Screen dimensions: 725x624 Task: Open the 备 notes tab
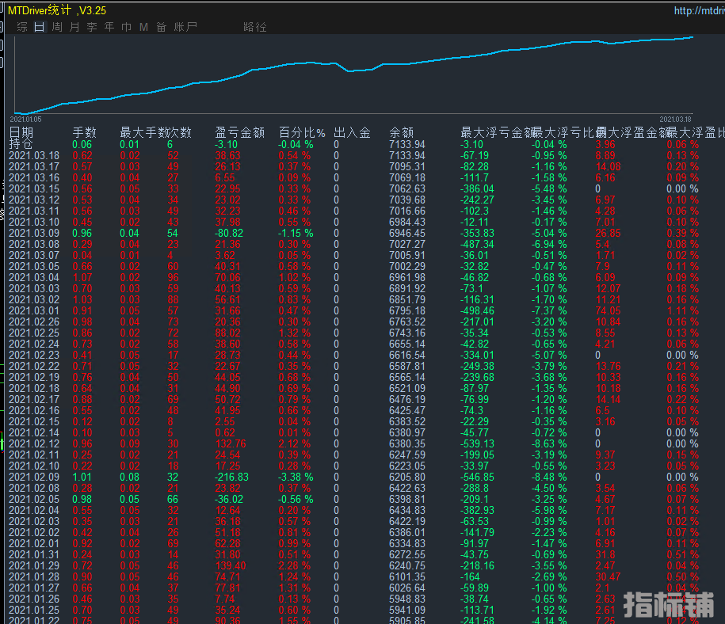[161, 27]
